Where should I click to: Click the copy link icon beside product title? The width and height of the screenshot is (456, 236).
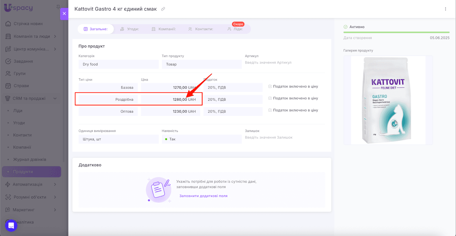pos(163,9)
